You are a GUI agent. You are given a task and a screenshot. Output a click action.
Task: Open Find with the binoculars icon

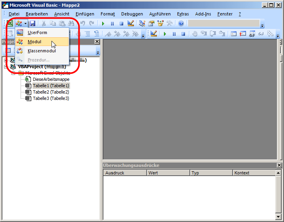coord(71,23)
